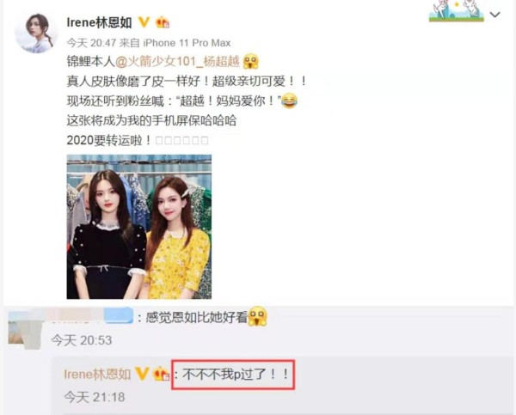Open Irene林恩如 name in the reply
The height and width of the screenshot is (415, 516).
pos(97,375)
